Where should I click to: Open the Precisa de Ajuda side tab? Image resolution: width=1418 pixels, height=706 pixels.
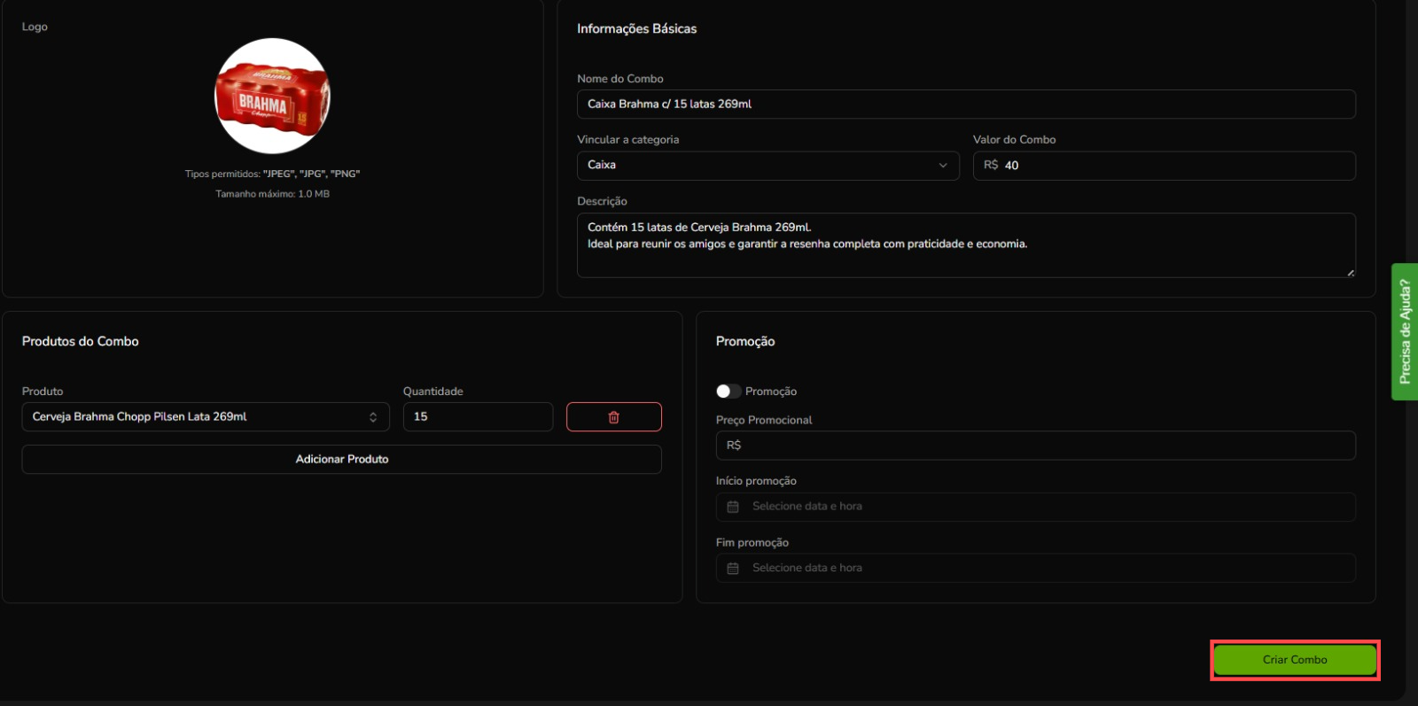click(1405, 331)
